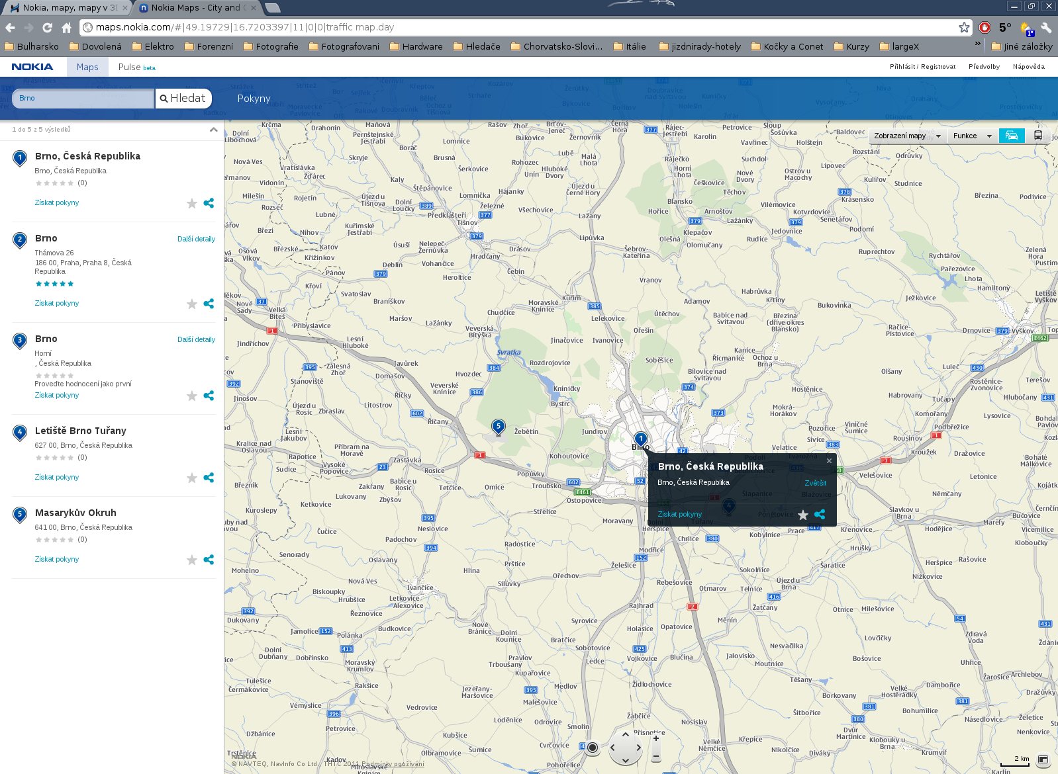
Task: Select the Nokia Maps - City browser tab
Action: (197, 8)
